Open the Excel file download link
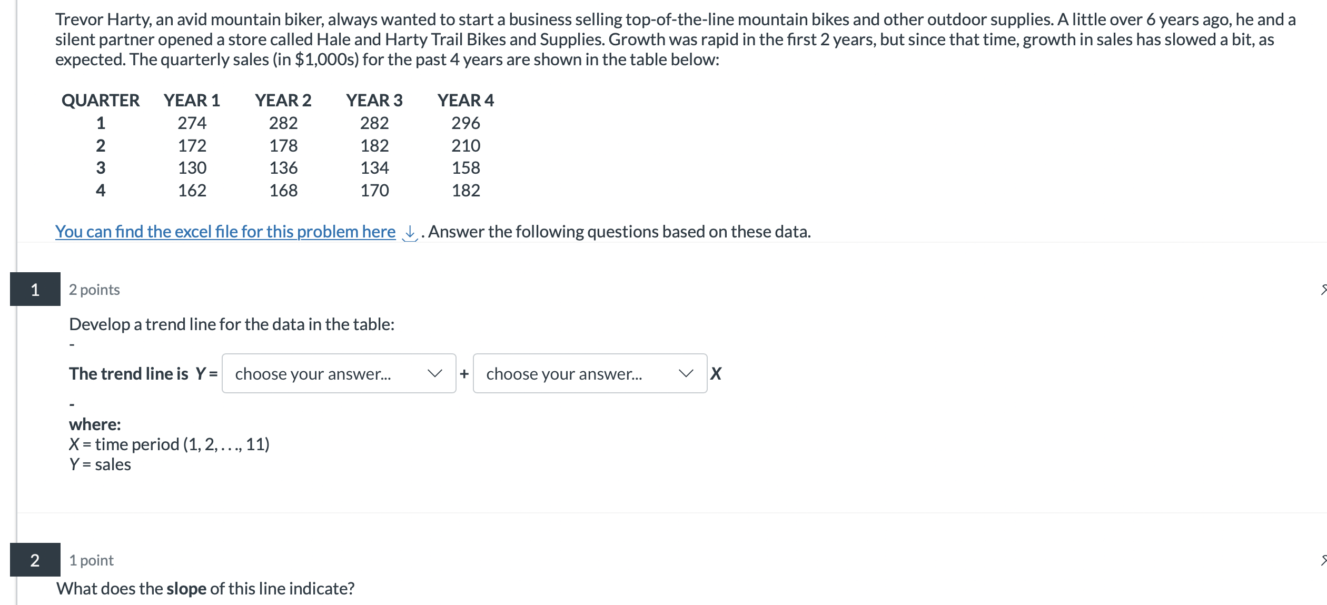 tap(225, 232)
